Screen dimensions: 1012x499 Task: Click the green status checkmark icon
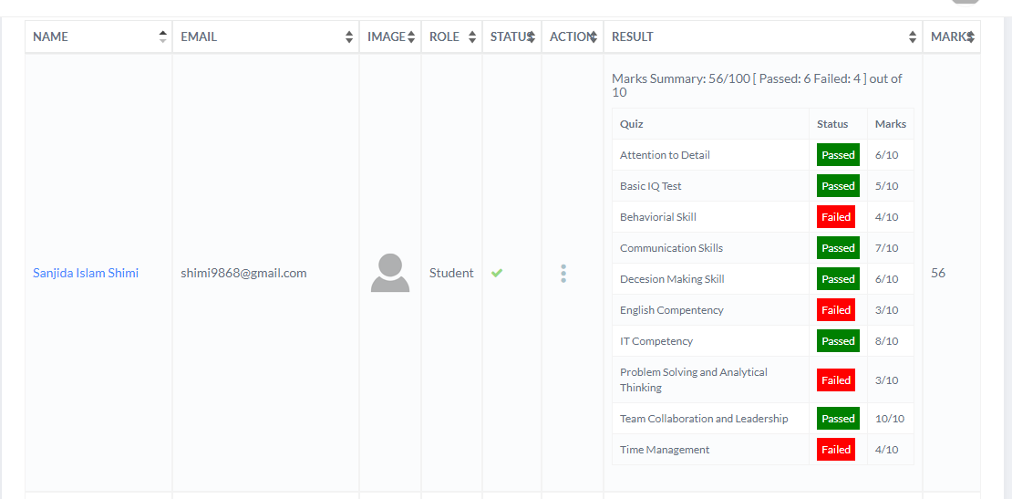point(497,273)
